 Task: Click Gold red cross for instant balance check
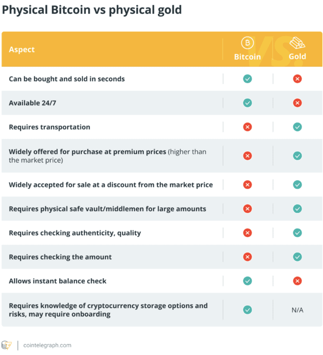pos(297,281)
